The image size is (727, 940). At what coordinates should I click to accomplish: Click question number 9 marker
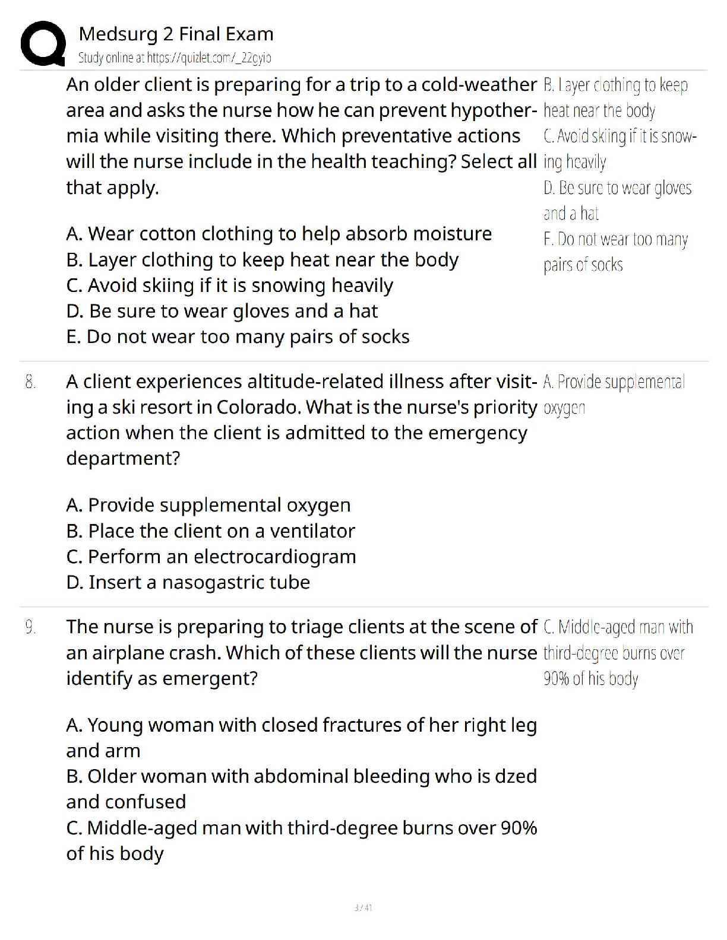[30, 627]
